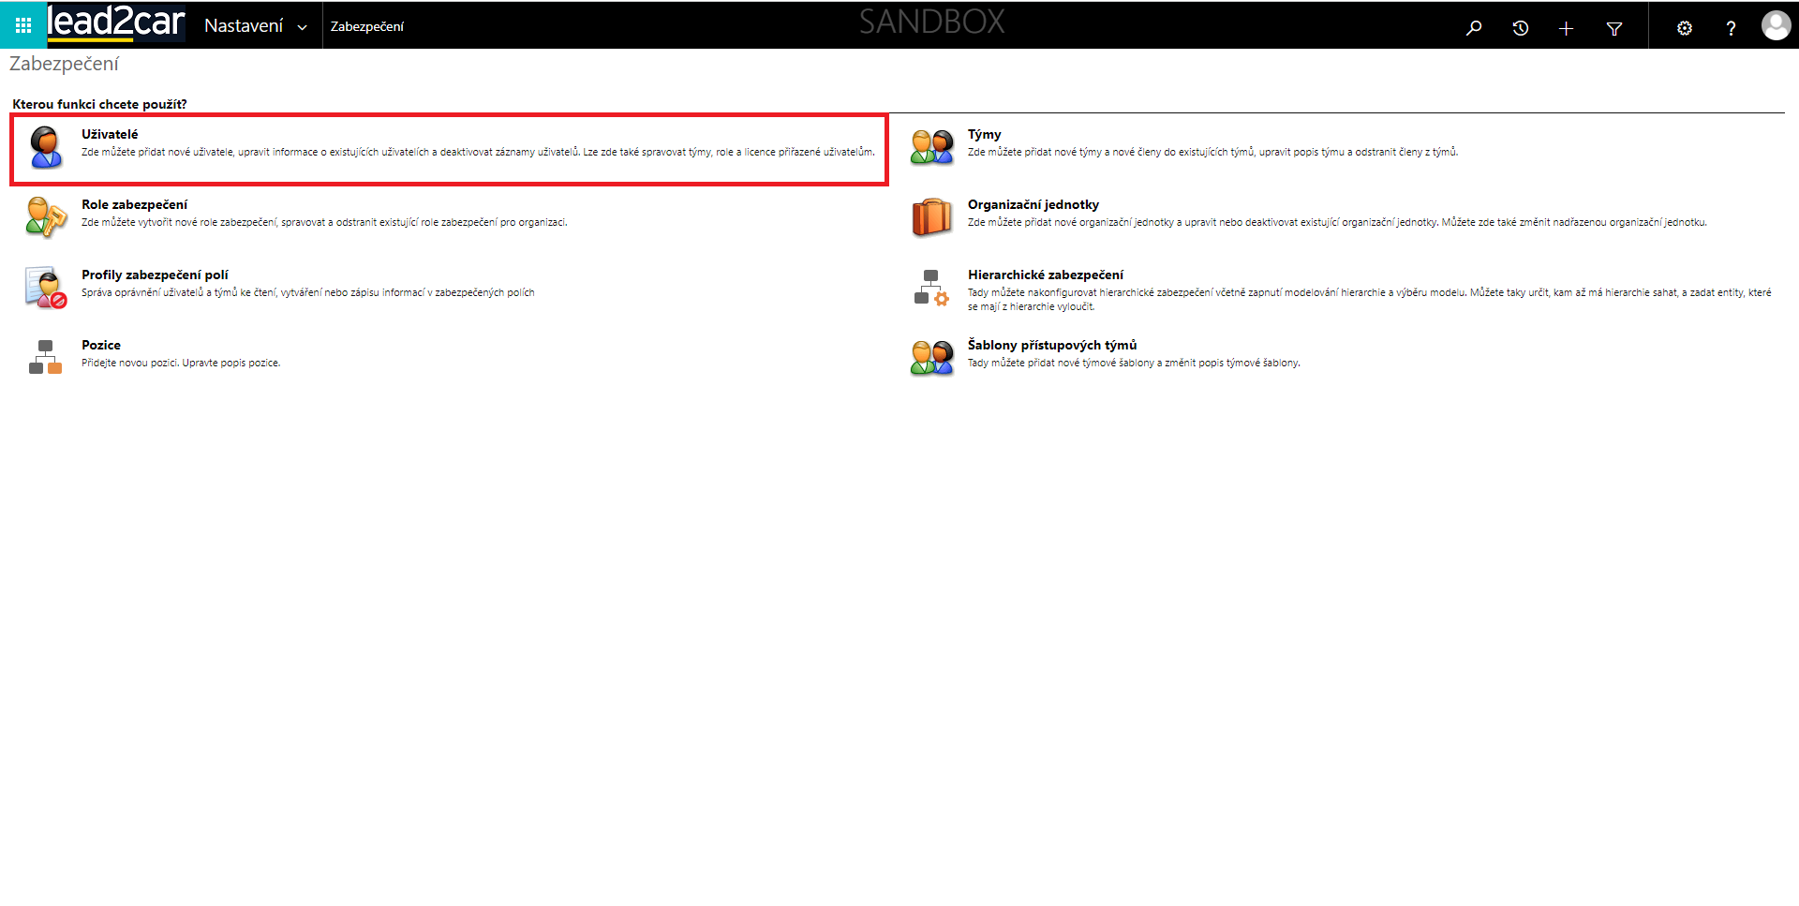Click the Hierarchické zabezpečení hierarchy icon
This screenshot has height=906, width=1799.
click(x=931, y=288)
